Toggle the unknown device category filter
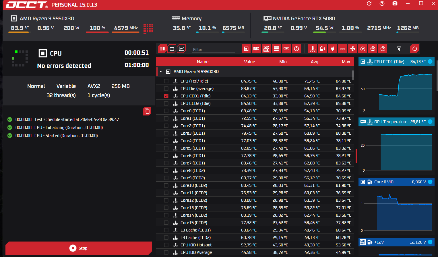438x257 pixels. [296, 49]
